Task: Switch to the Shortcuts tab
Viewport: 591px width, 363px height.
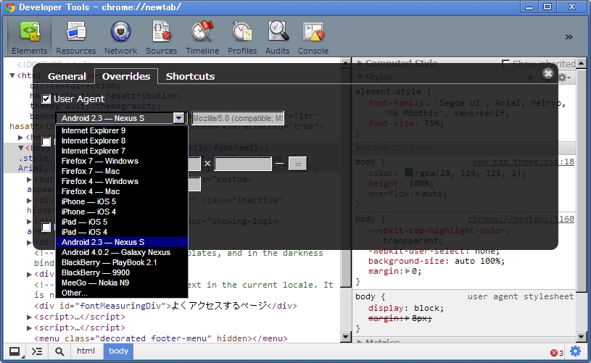Action: 190,76
